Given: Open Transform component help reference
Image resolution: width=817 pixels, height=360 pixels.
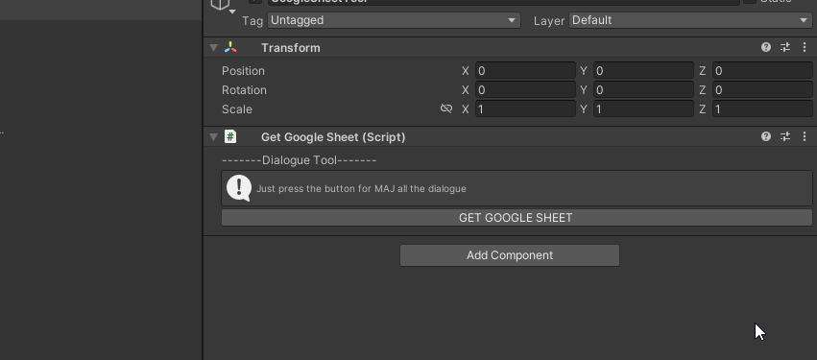Looking at the screenshot, I should pos(765,47).
